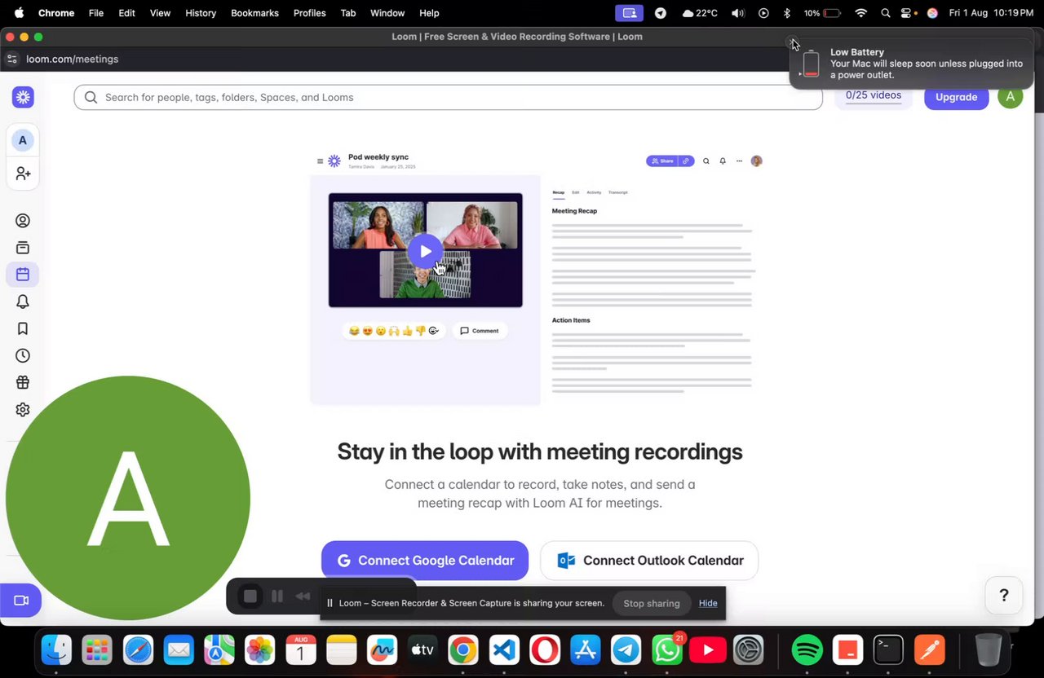The image size is (1044, 678).
Task: Click the search field for people, tags, folders
Action: 448,97
